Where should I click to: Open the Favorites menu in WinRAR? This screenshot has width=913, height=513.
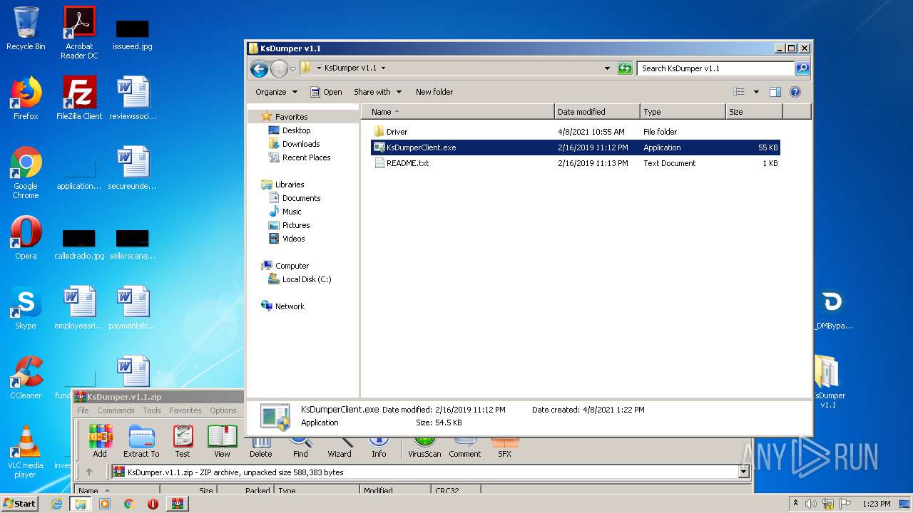185,410
